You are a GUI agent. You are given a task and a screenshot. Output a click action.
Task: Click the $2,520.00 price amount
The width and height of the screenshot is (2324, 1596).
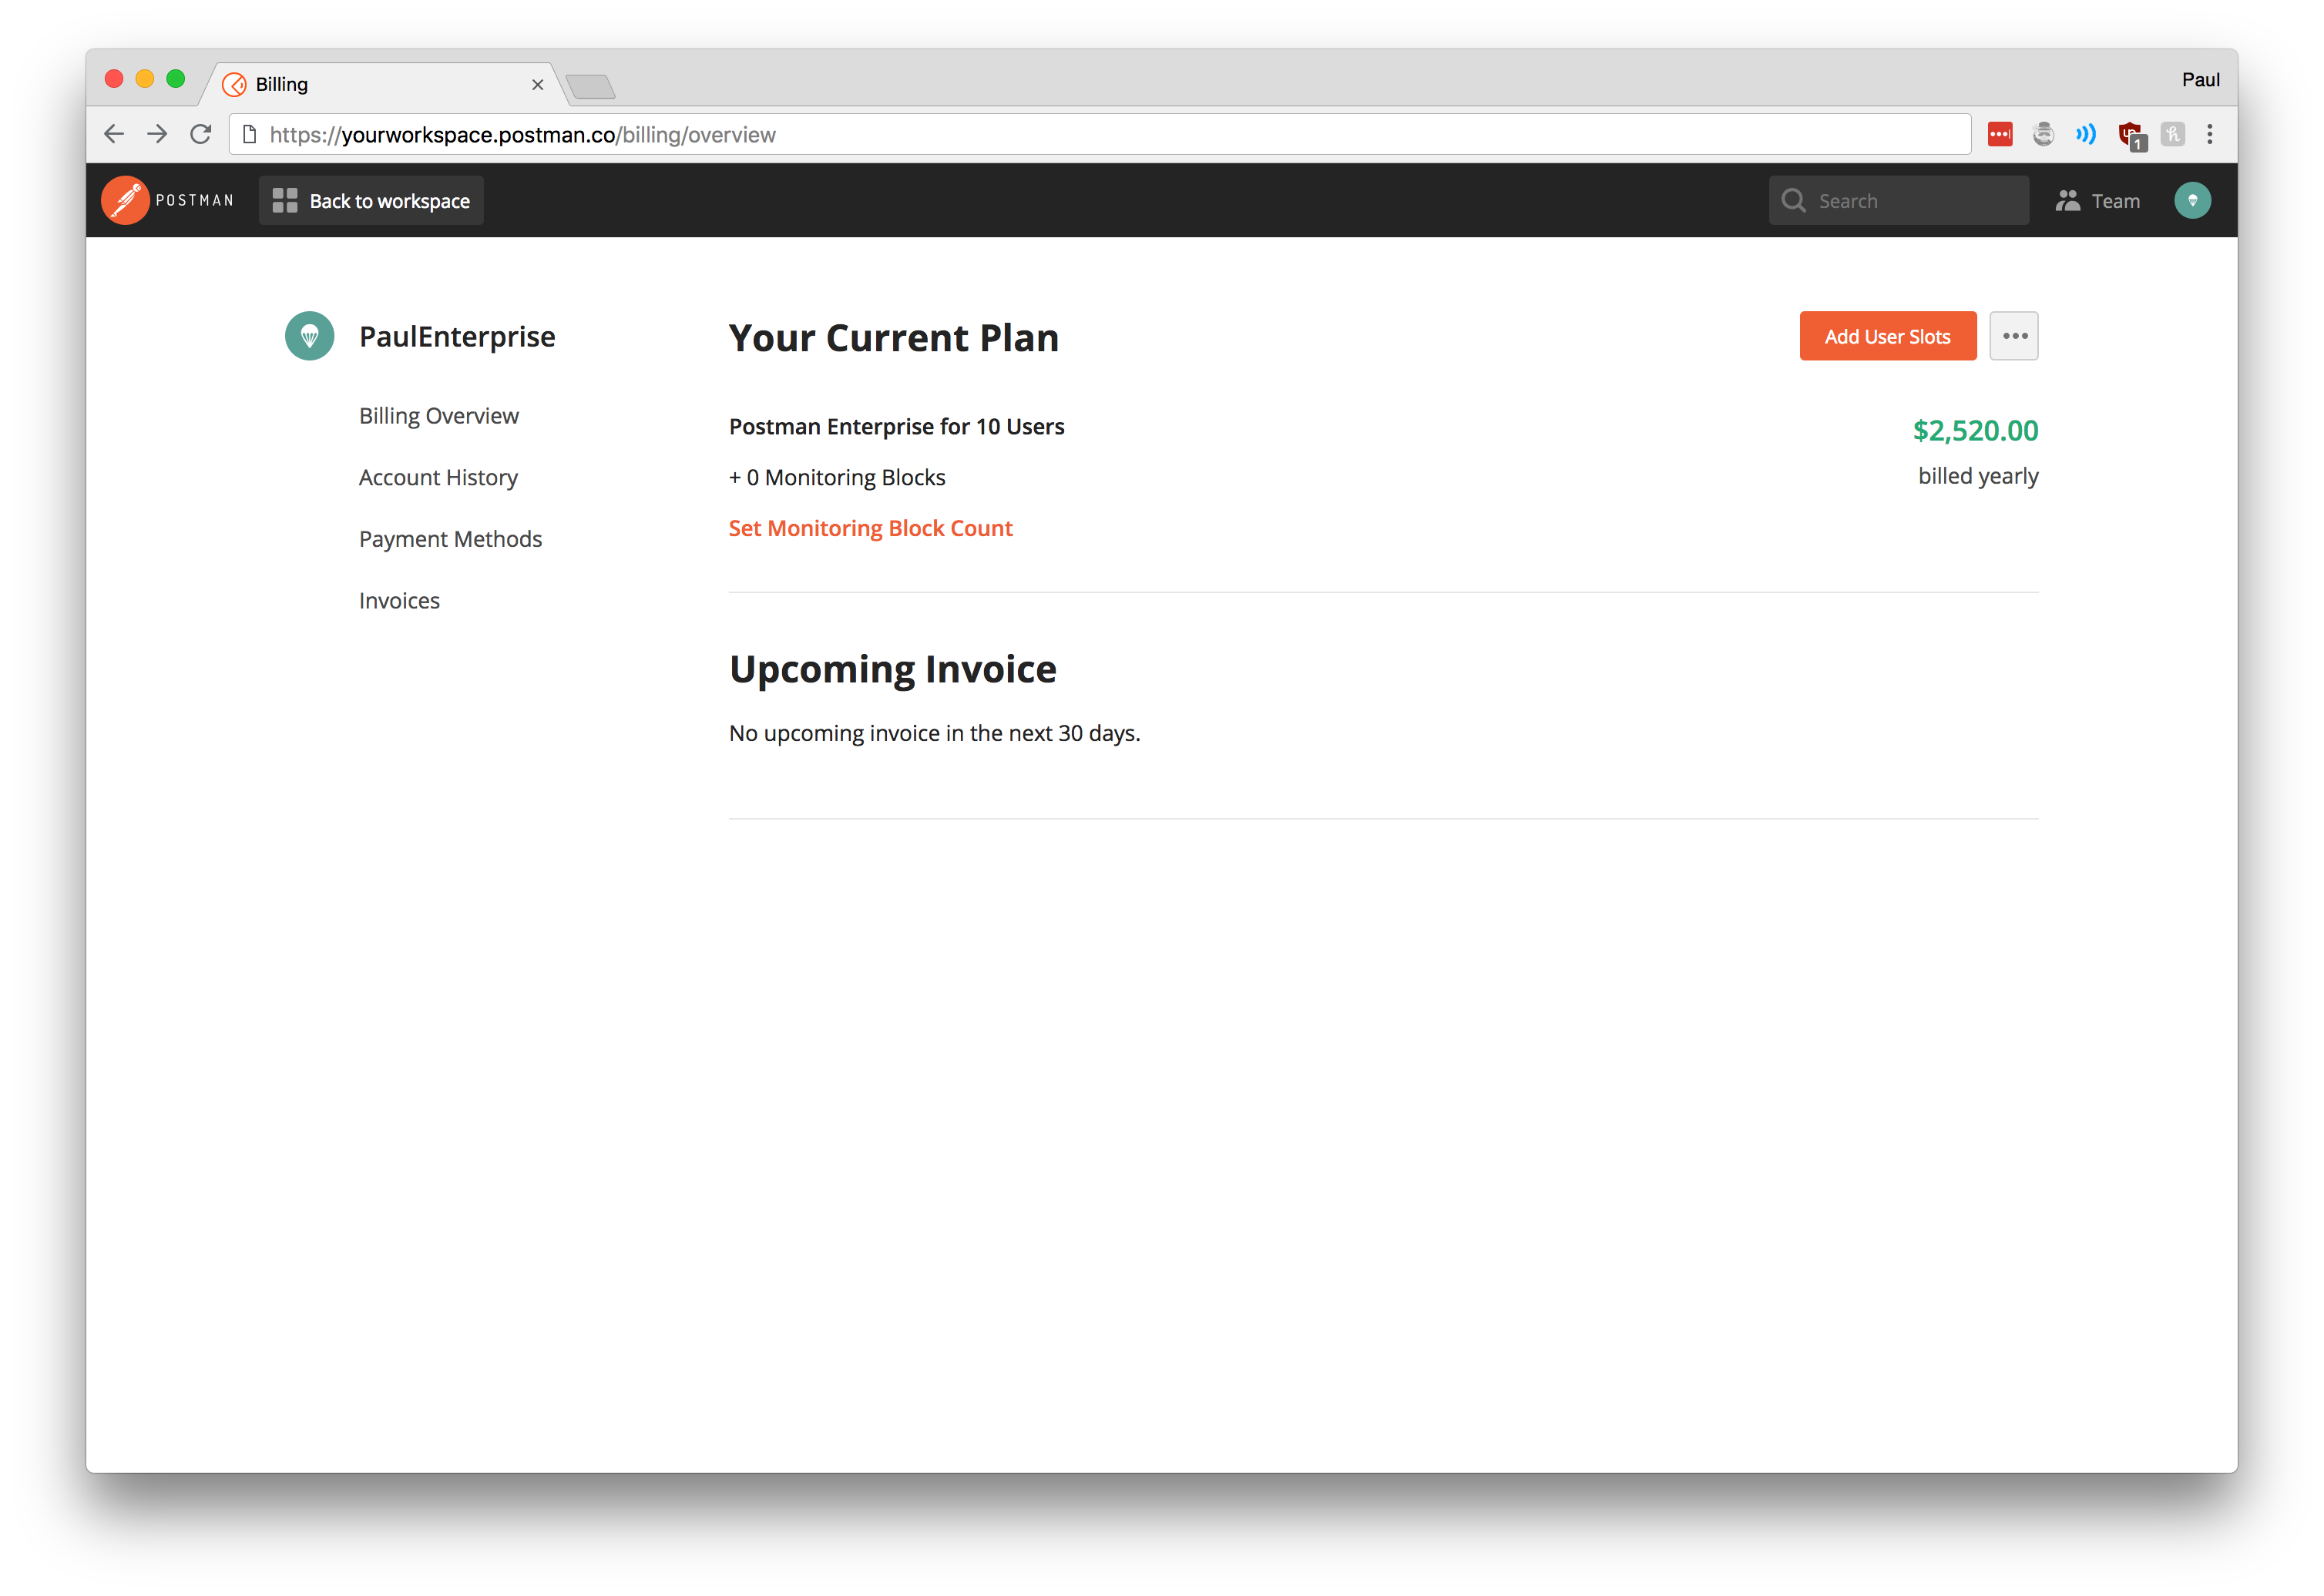tap(1975, 430)
